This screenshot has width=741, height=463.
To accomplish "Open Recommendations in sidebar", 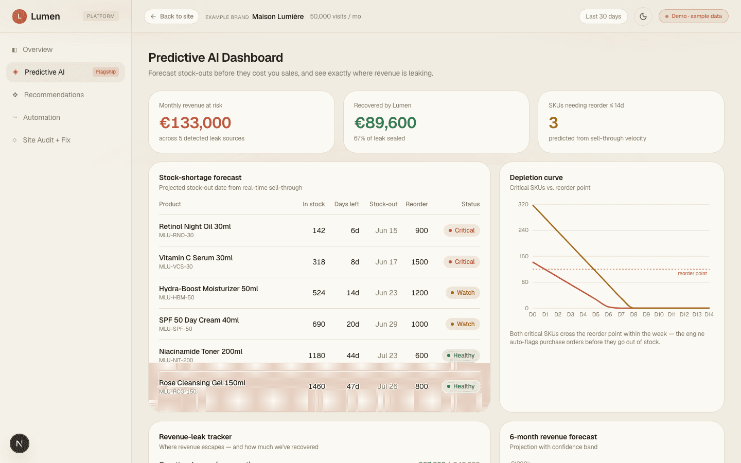I will tap(65, 95).
